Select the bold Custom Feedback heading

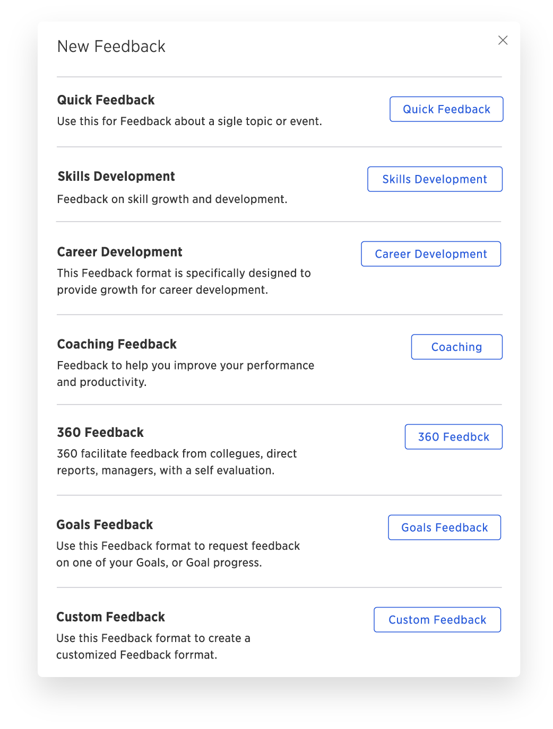click(110, 617)
